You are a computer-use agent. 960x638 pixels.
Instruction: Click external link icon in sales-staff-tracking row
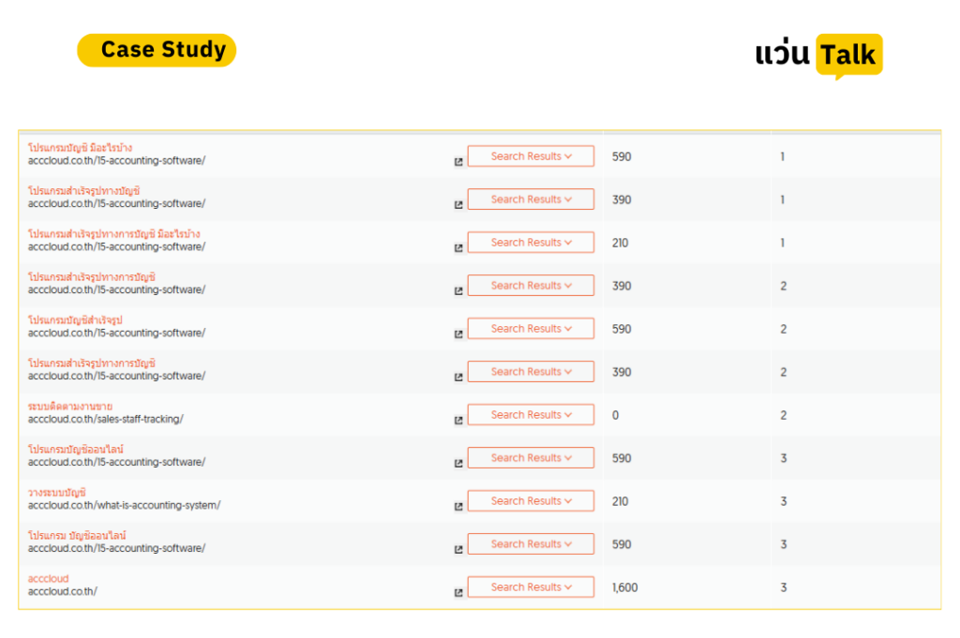[457, 420]
